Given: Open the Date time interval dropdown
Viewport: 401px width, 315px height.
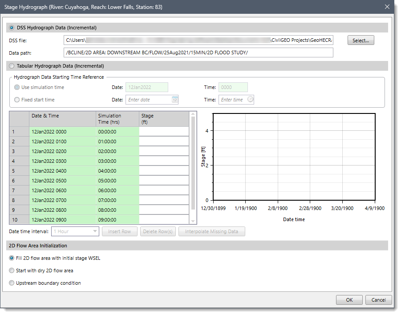Looking at the screenshot, I should pos(75,231).
